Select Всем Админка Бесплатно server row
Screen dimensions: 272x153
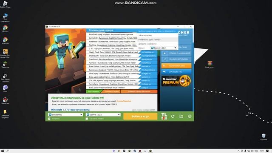click(122, 77)
